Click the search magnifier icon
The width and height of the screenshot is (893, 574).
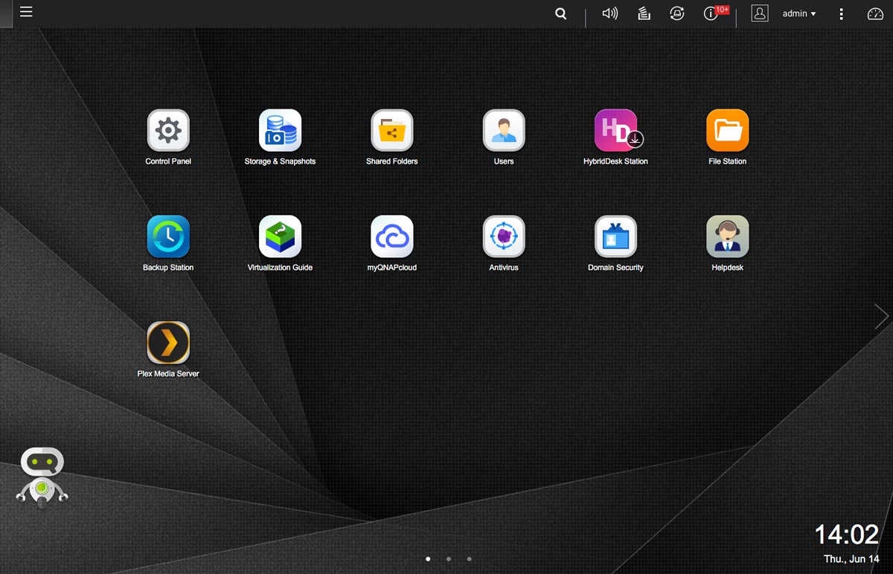[561, 13]
